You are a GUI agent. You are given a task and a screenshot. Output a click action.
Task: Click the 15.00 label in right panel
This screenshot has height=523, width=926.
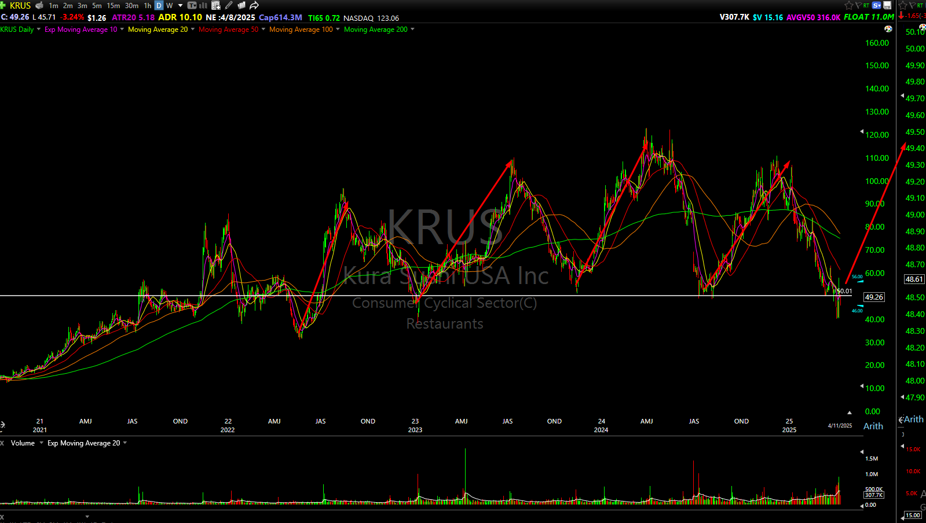pyautogui.click(x=913, y=515)
